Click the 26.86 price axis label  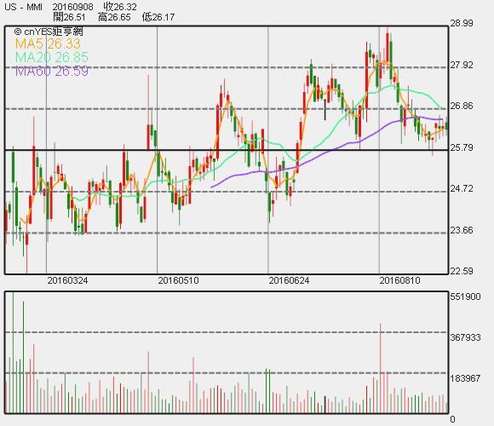[462, 106]
